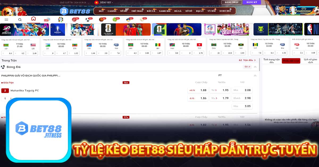This screenshot has height=167, width=319.
Task: Open the ƯU ĐÃI menu item
Action: (212, 11)
